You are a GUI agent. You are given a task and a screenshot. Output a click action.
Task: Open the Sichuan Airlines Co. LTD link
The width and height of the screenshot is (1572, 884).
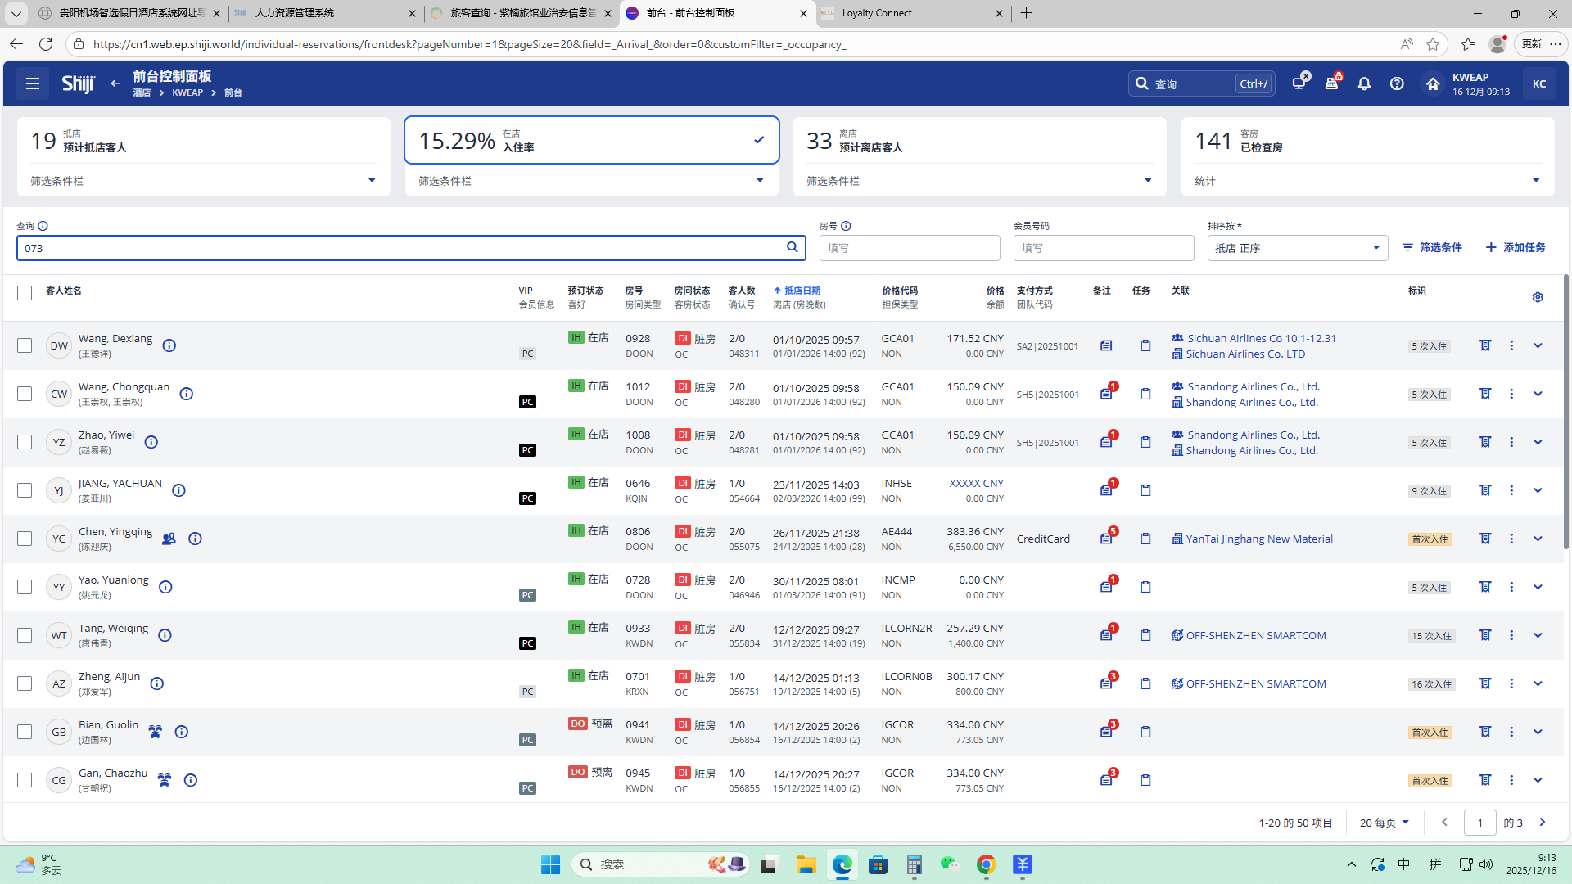1245,354
